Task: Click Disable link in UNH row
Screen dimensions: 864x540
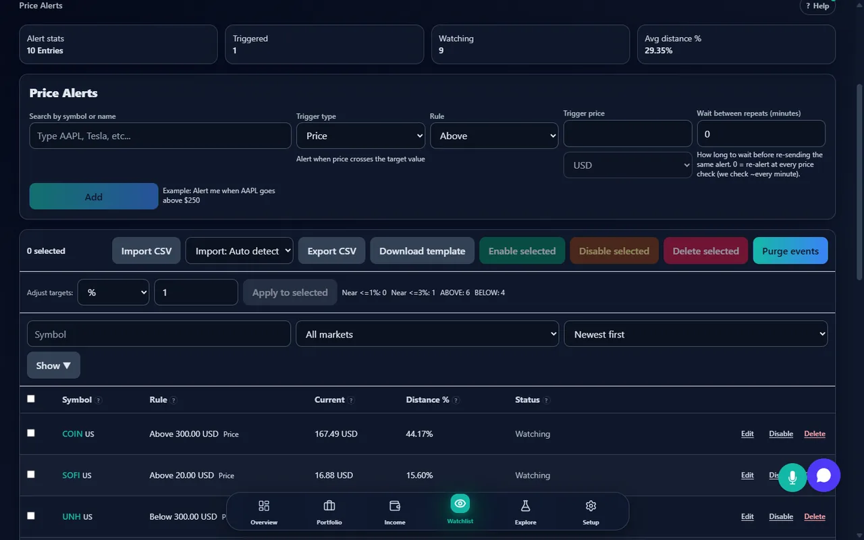Action: point(781,516)
